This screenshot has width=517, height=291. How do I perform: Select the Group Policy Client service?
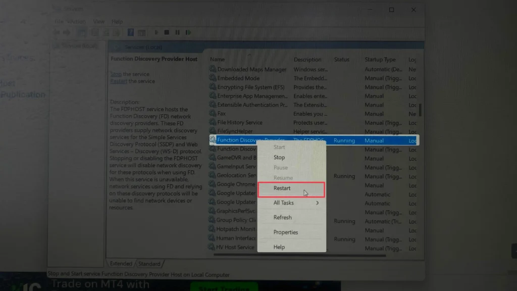(x=236, y=220)
